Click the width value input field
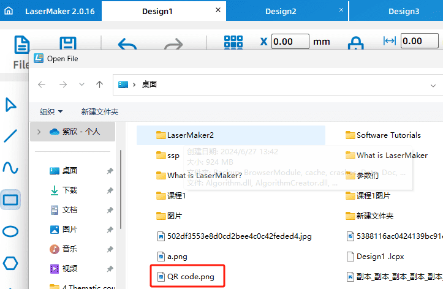 [x=420, y=41]
